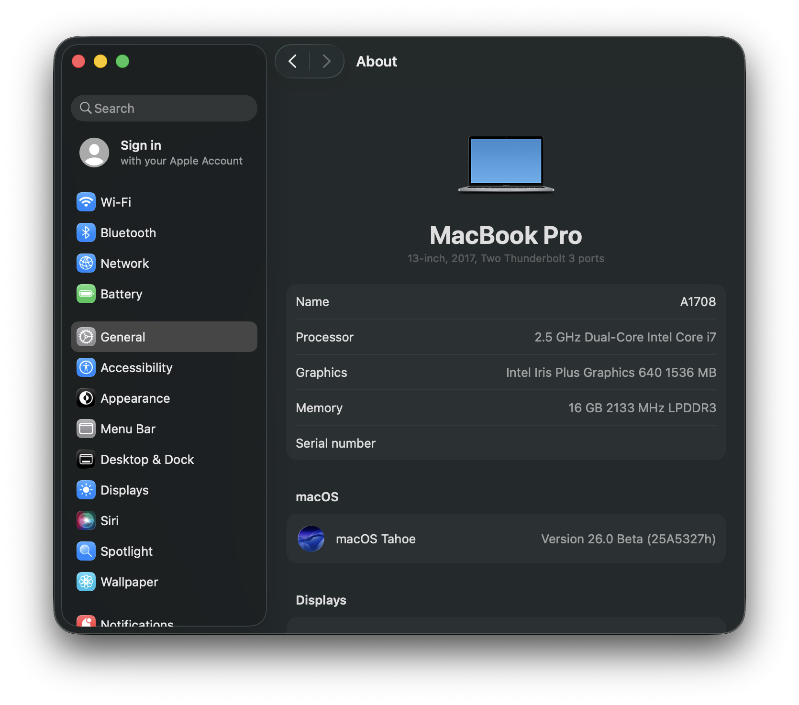Click the computer name A1708
Screen dimensions: 799x705
[x=698, y=302]
